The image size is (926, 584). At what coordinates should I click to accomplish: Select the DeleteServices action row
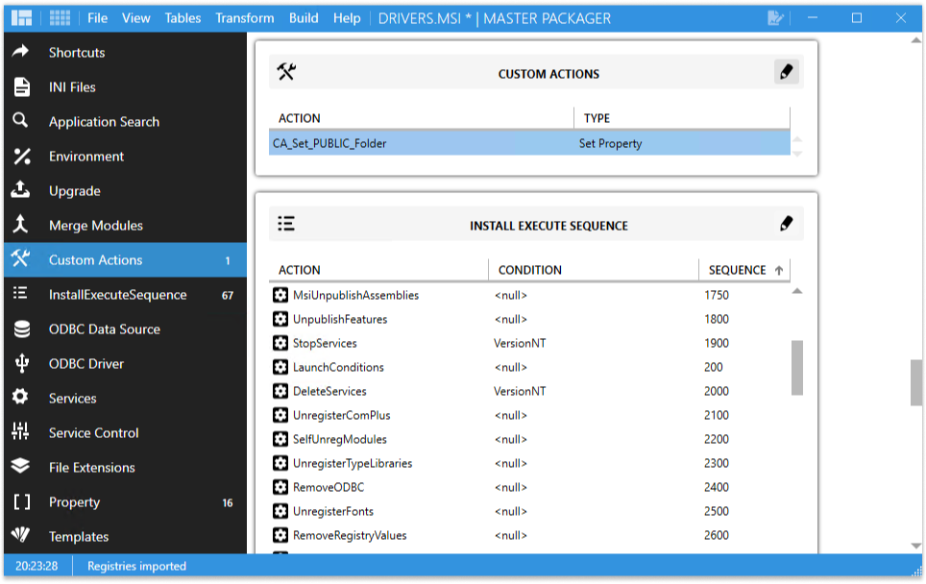[529, 391]
